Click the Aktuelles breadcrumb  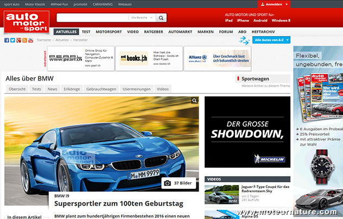[x=62, y=40]
